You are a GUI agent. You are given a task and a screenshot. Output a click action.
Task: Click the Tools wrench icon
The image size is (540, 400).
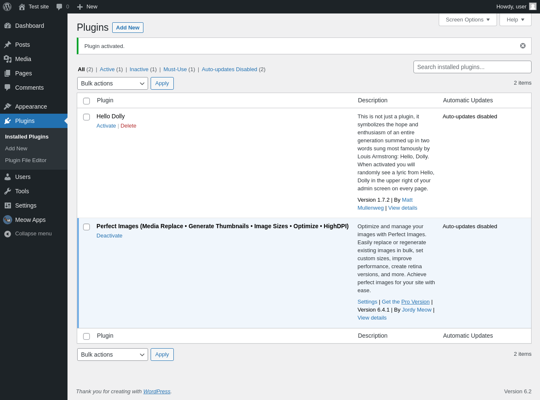click(8, 191)
